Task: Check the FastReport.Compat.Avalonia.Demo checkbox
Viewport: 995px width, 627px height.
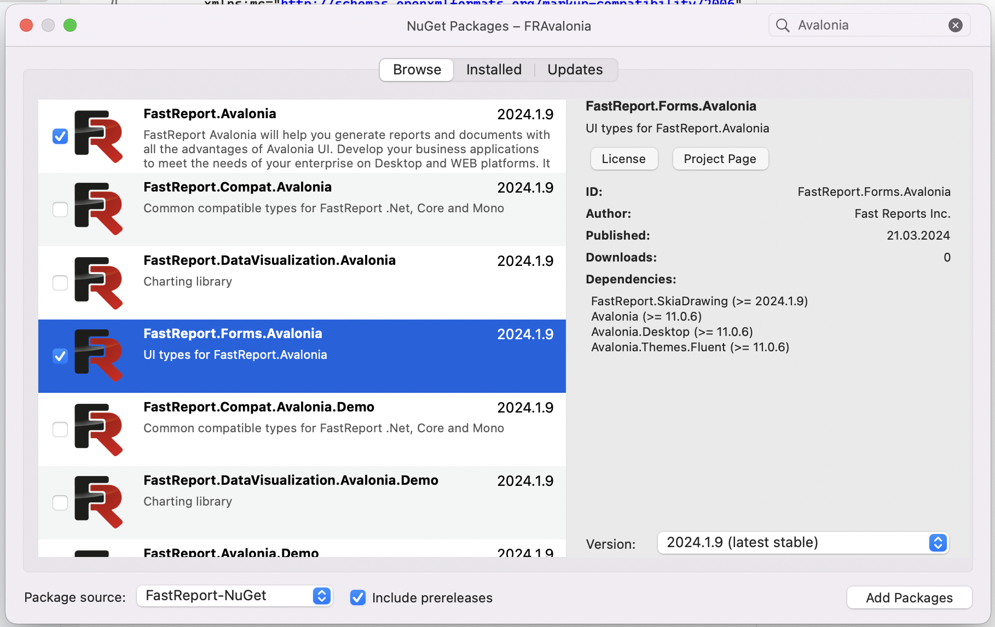Action: tap(60, 429)
